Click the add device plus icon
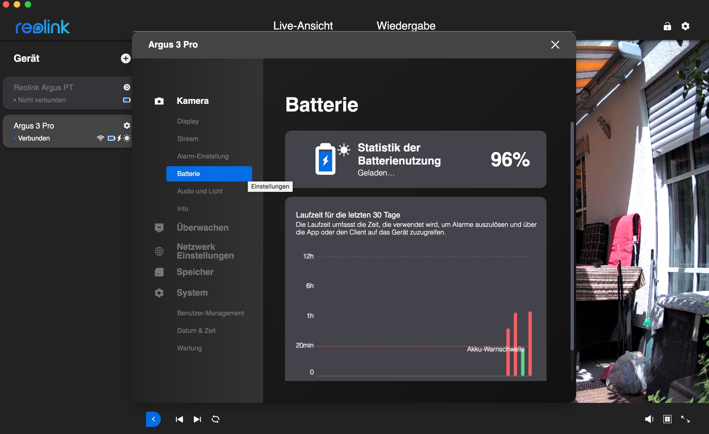Viewport: 709px width, 434px height. click(x=126, y=59)
